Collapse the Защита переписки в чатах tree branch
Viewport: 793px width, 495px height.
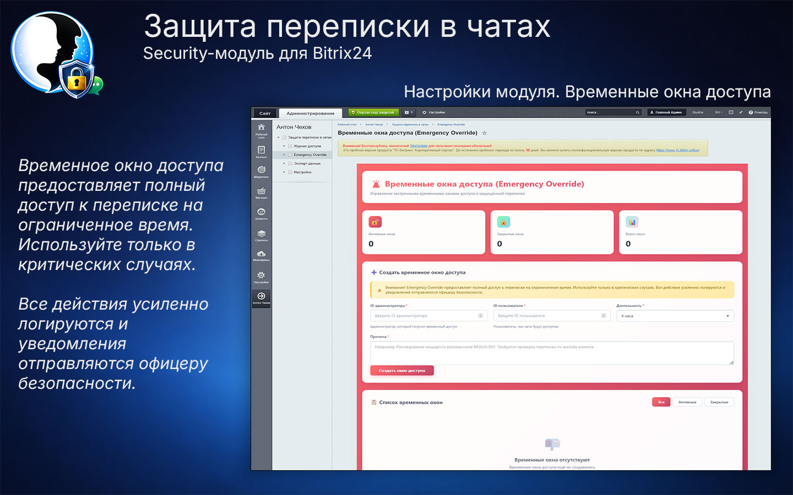coord(279,137)
